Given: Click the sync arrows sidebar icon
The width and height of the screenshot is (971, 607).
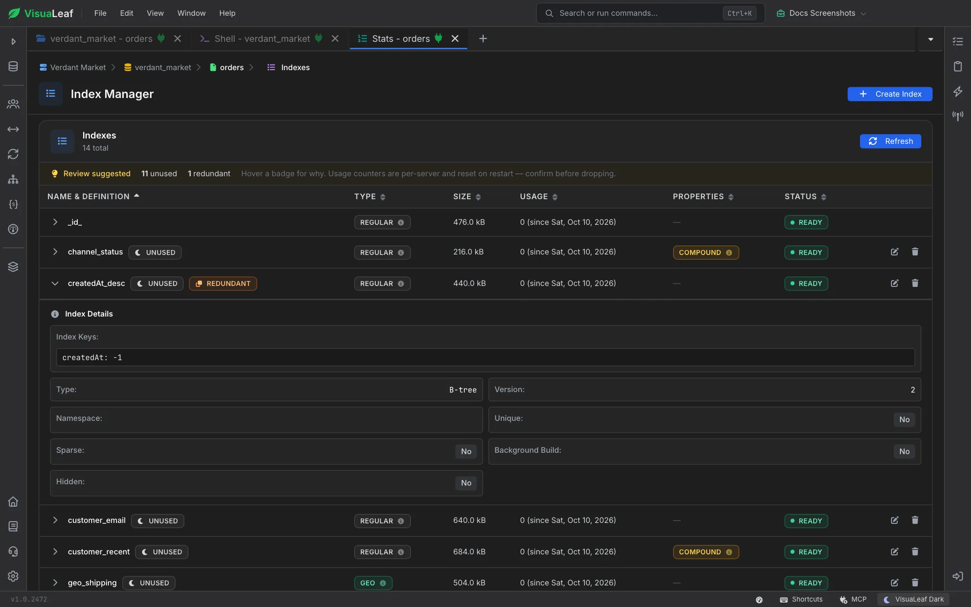Looking at the screenshot, I should pyautogui.click(x=13, y=154).
